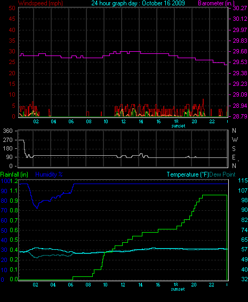This screenshot has height=302, width=248.
Task: Click the blue 80 humidity axis value
Action: point(4,201)
